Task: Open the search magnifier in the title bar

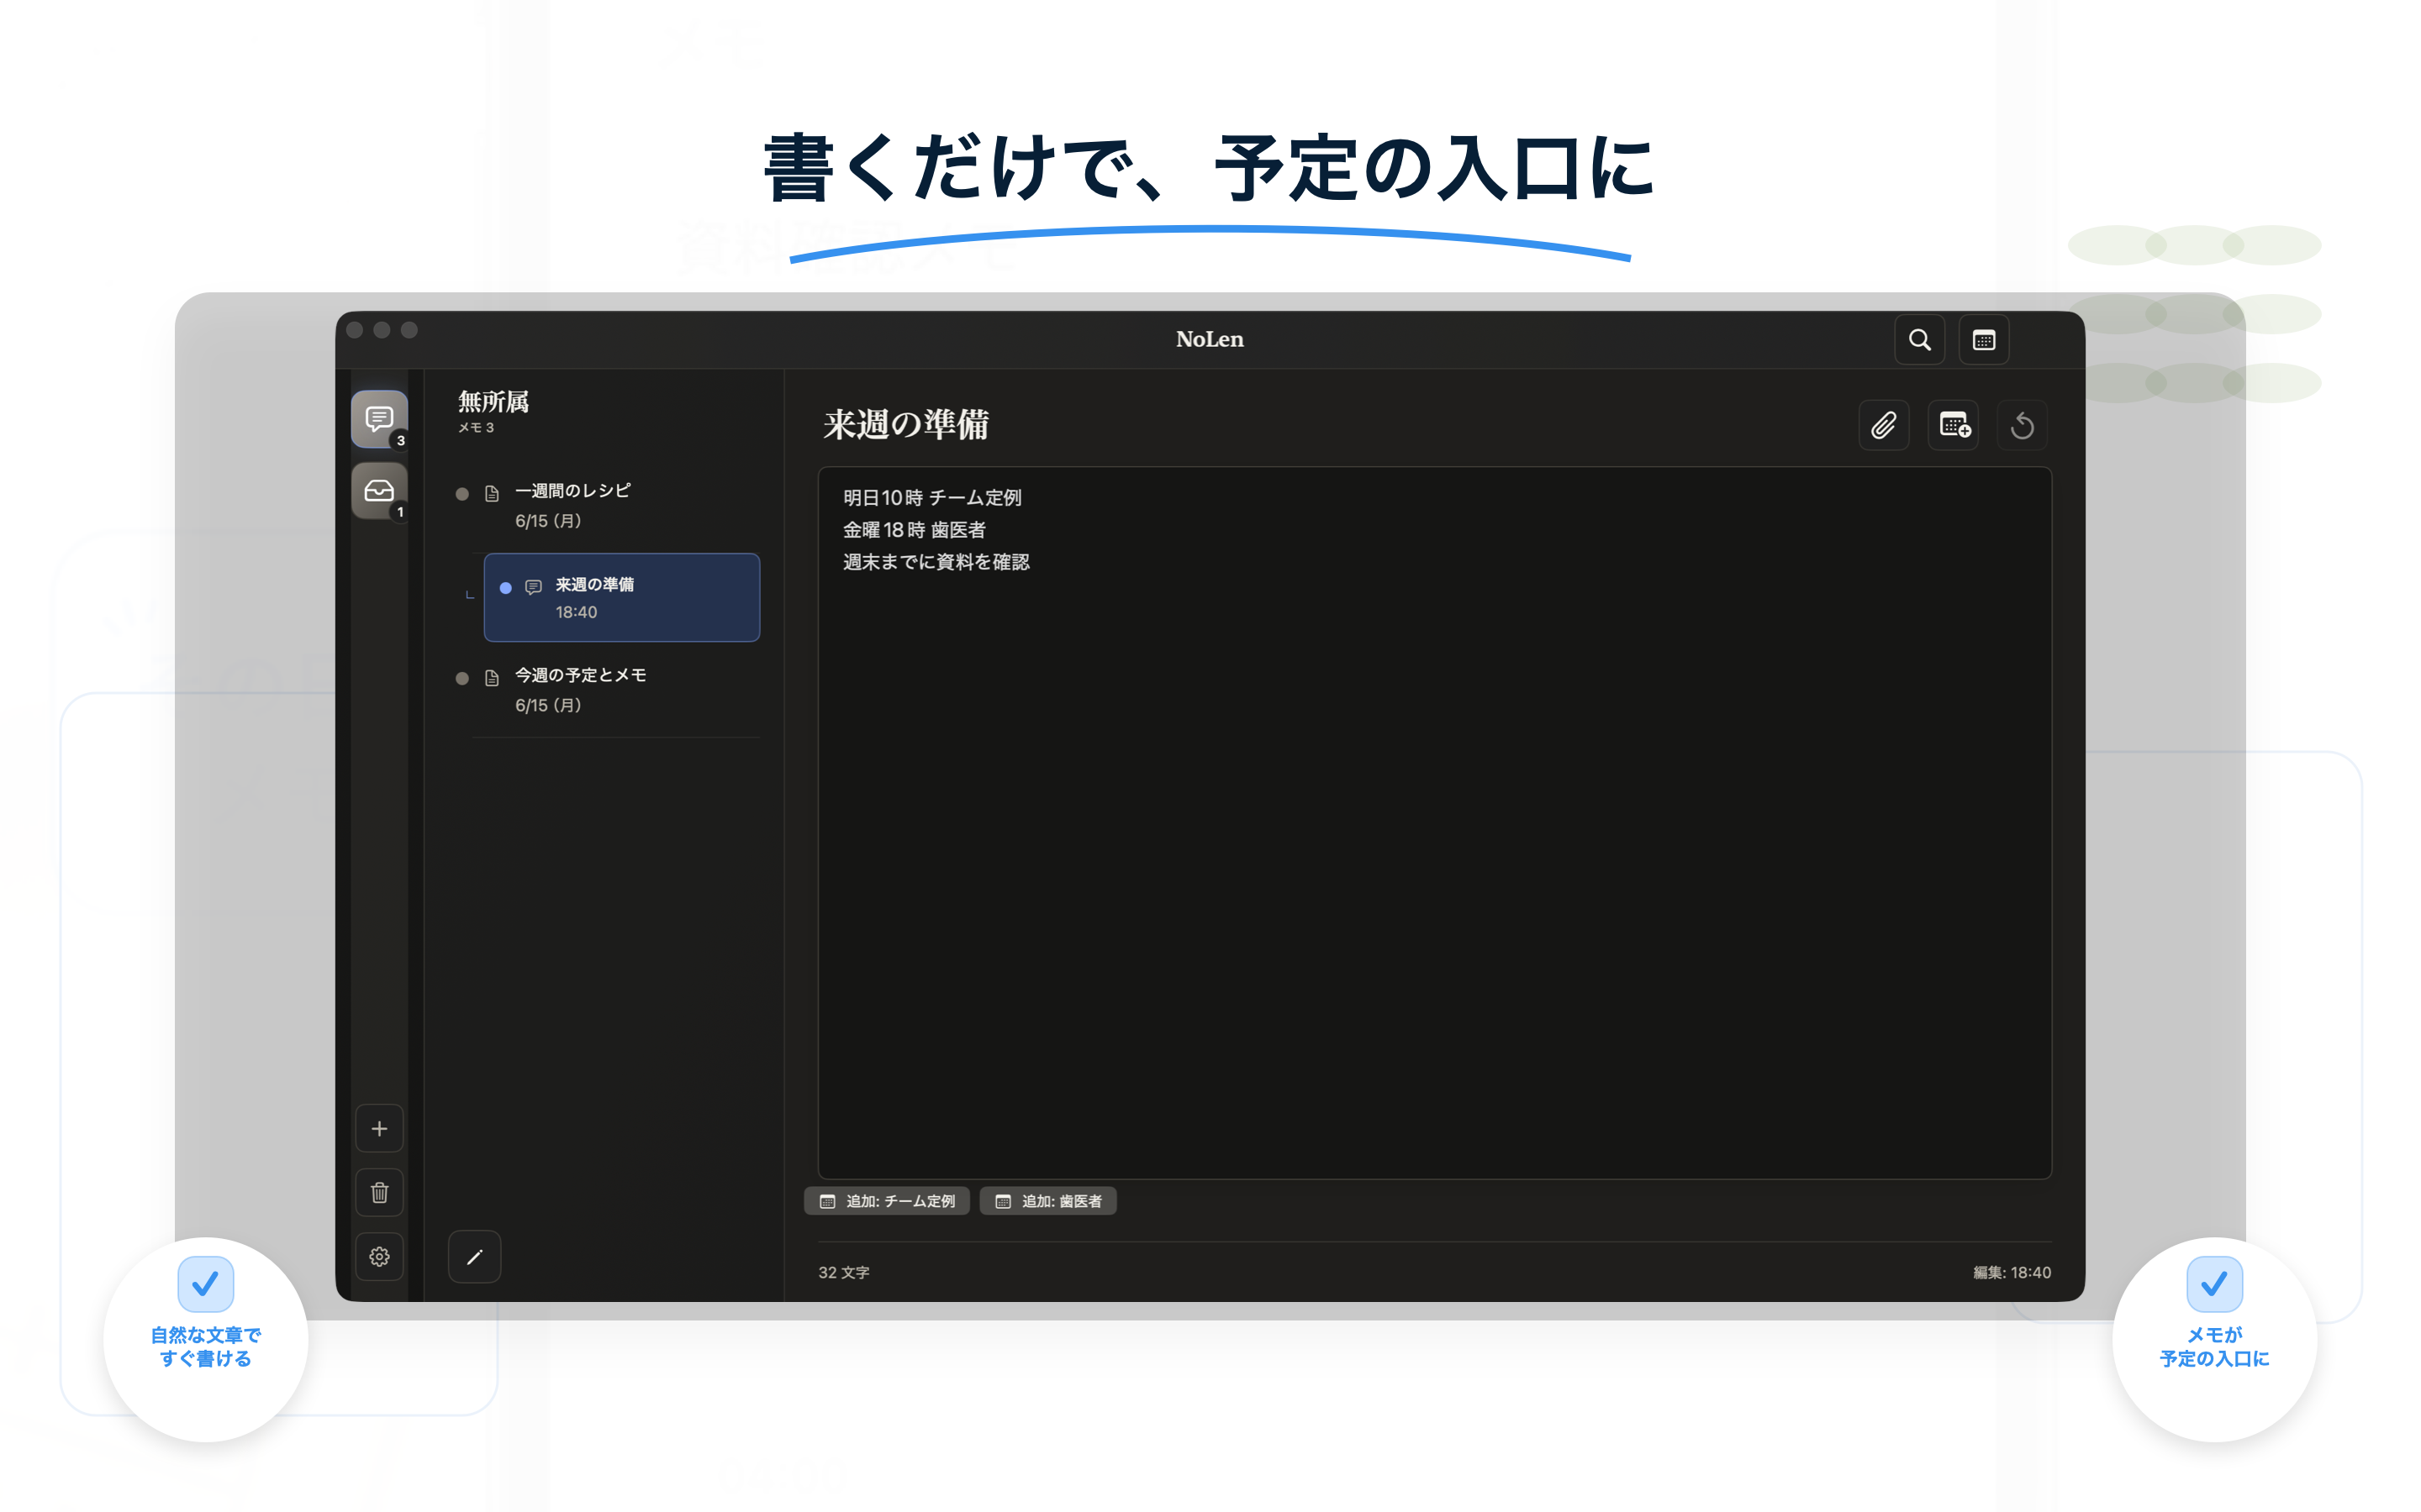Action: [1919, 340]
